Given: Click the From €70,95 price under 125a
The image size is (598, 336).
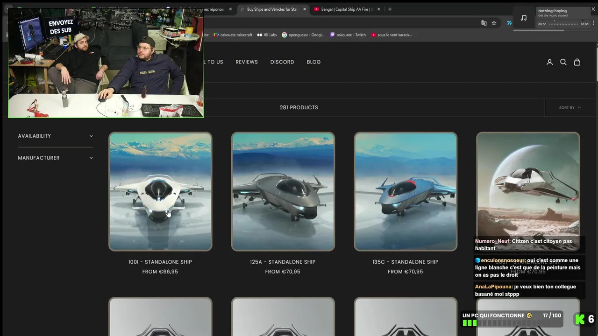Looking at the screenshot, I should [x=283, y=272].
